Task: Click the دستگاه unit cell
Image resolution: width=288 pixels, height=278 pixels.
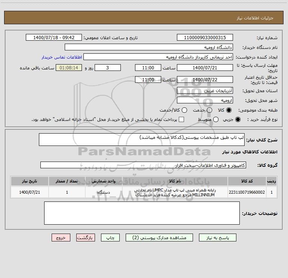Action: tap(104, 192)
